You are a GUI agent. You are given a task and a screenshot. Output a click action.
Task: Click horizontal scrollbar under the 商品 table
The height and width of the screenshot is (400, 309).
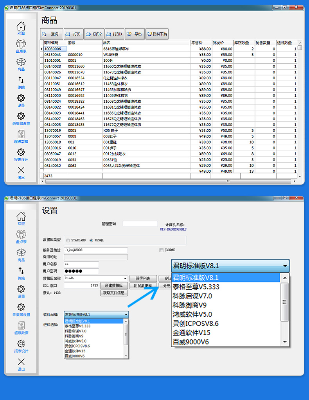tap(168, 181)
